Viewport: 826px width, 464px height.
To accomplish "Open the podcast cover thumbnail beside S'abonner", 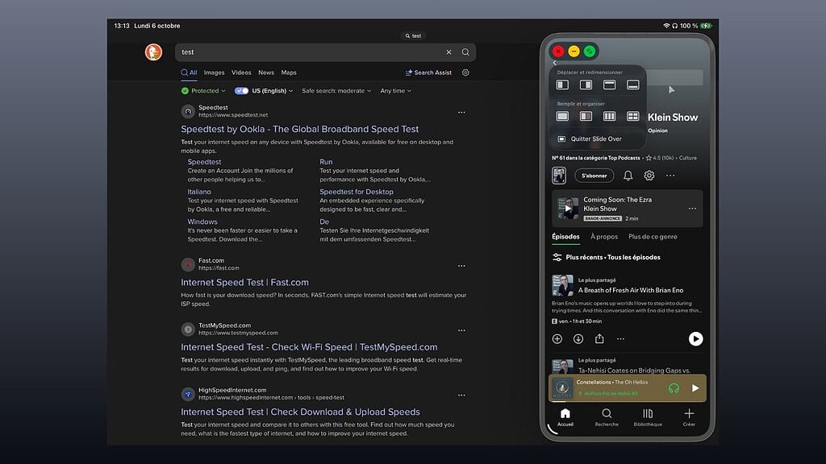I will tap(559, 176).
